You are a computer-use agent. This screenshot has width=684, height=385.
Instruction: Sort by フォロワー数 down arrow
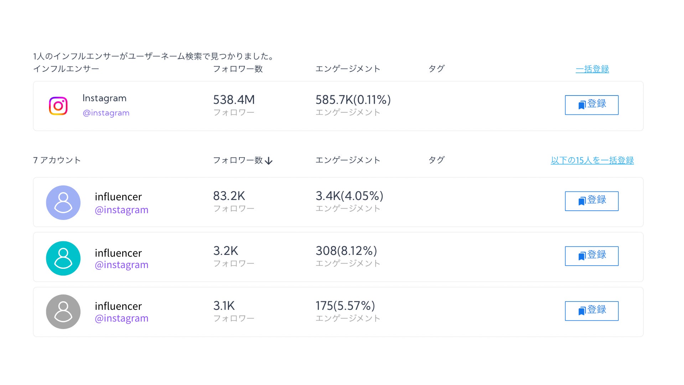click(x=269, y=161)
